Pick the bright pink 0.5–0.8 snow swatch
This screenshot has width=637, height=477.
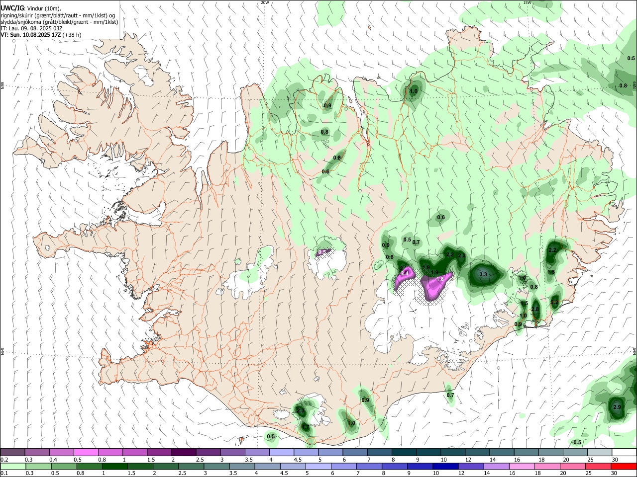point(86,452)
